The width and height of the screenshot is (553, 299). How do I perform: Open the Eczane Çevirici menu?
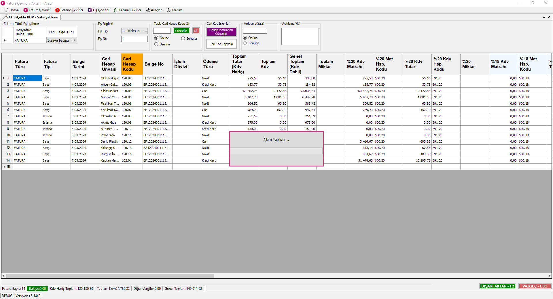coord(69,10)
